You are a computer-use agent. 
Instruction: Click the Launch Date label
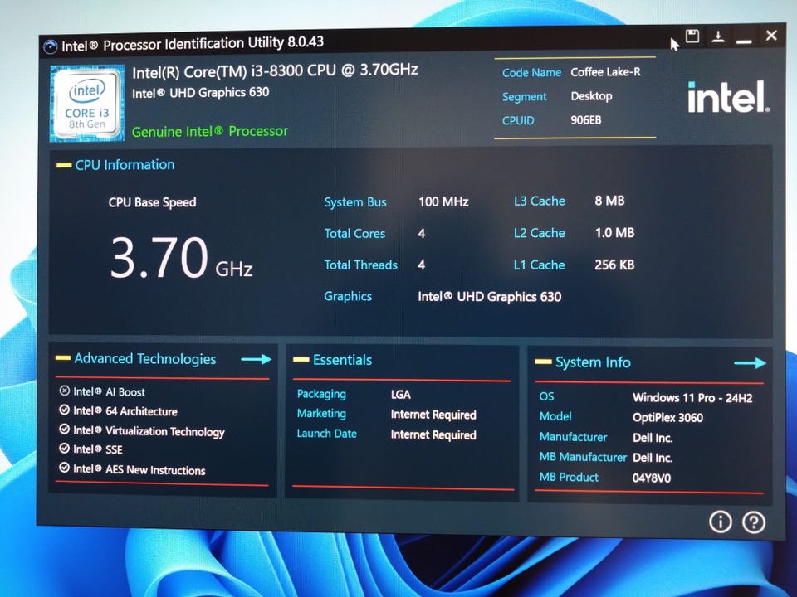pos(327,434)
